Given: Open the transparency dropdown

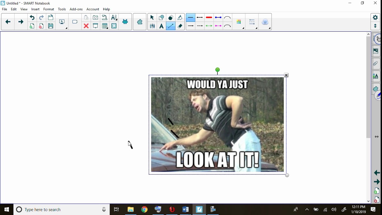Looking at the screenshot, I should 265,22.
